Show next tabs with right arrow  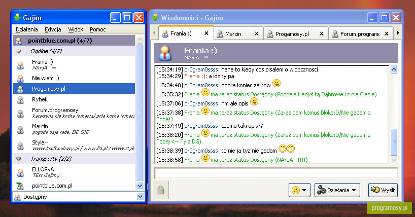point(398,33)
